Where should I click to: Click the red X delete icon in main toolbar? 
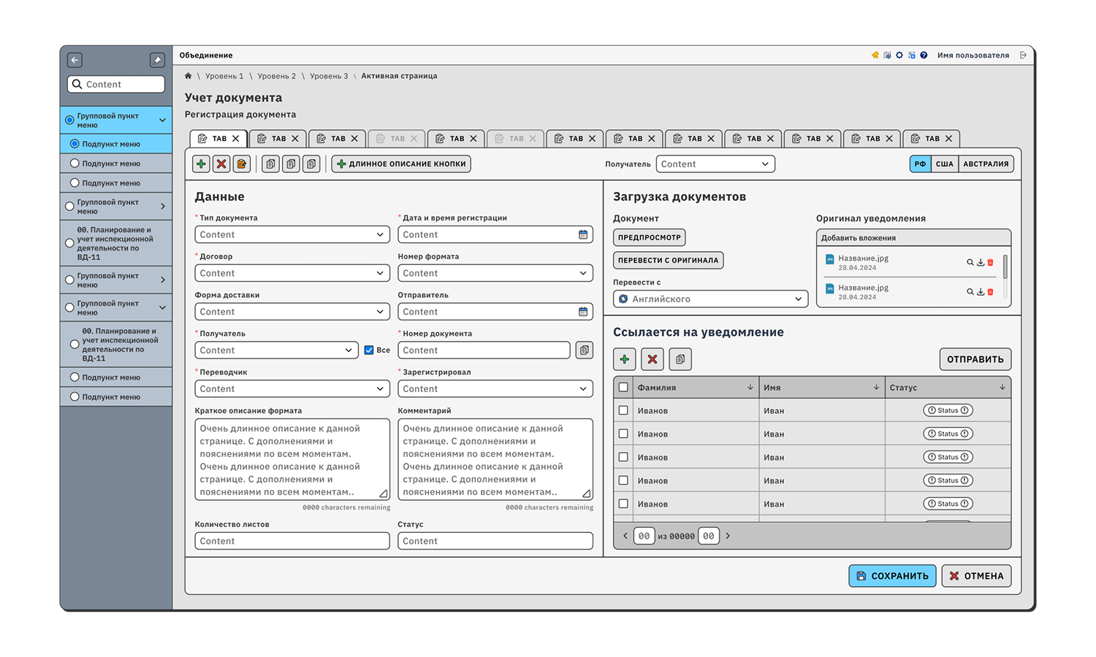tap(221, 164)
